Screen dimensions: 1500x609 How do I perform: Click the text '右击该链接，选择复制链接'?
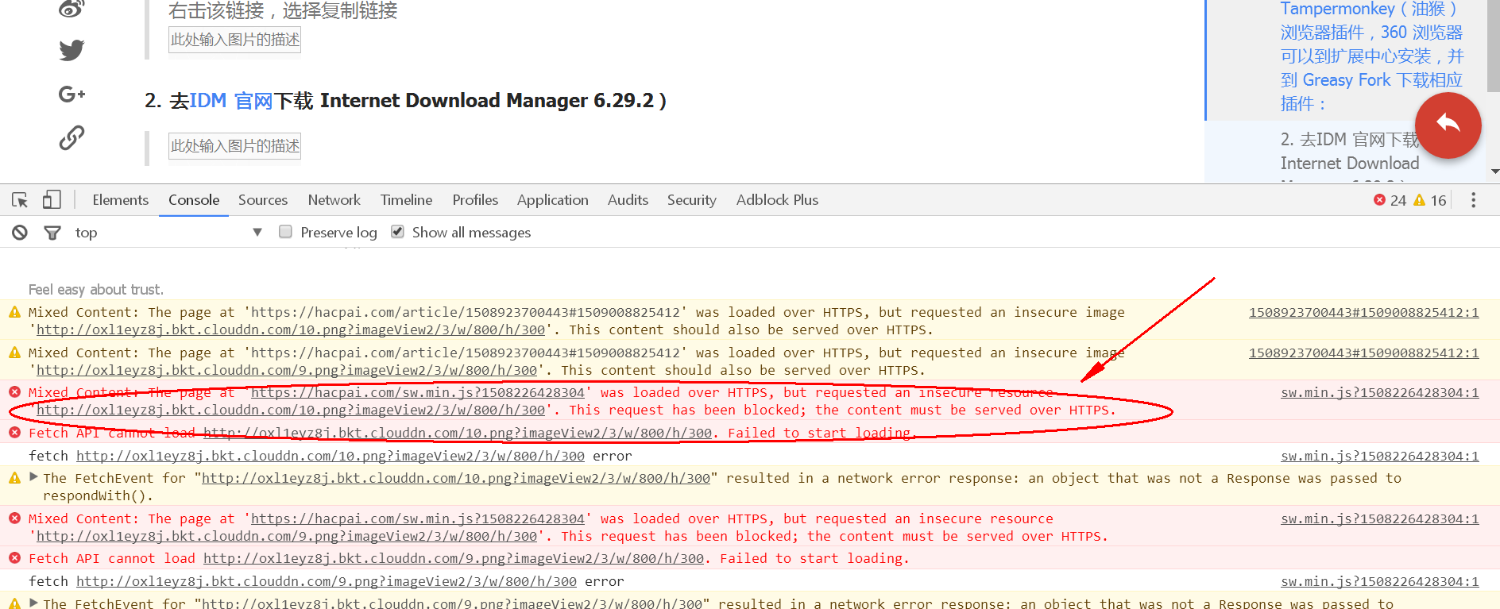click(x=283, y=11)
